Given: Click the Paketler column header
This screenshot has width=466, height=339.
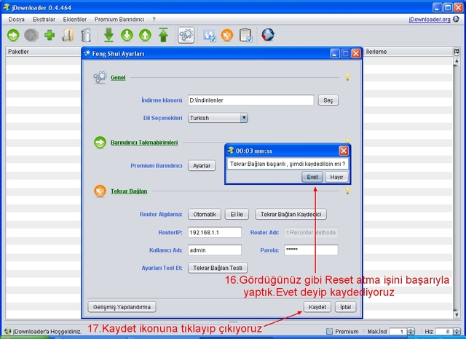Looking at the screenshot, I should (43, 52).
